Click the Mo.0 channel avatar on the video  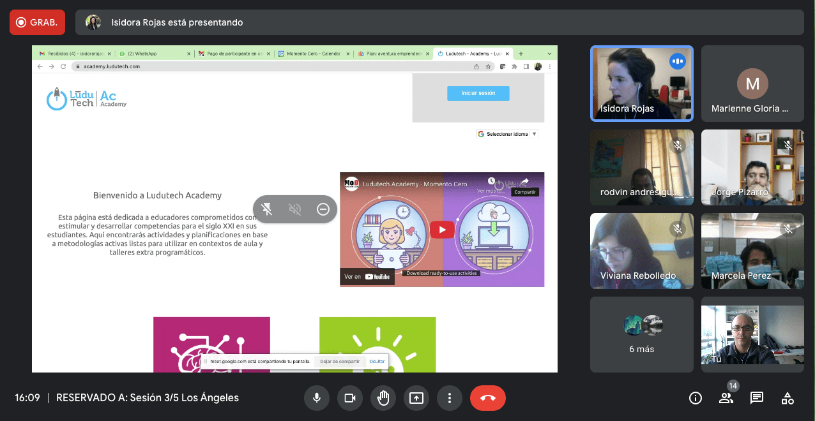352,184
